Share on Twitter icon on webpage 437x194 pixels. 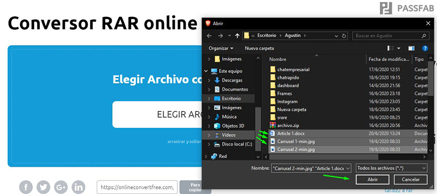[x=44, y=187]
